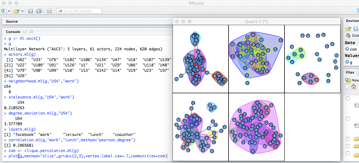
Task: Select the Console tab
Action: (13, 32)
